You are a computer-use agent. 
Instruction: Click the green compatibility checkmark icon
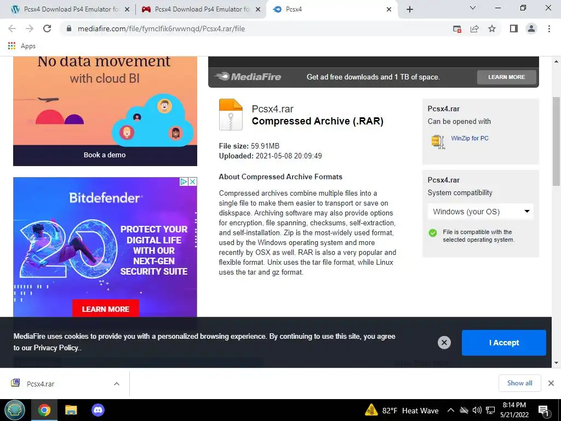click(x=433, y=233)
